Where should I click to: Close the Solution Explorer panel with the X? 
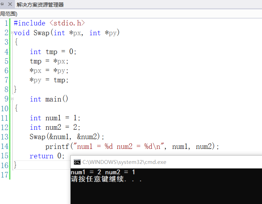[x=10, y=4]
